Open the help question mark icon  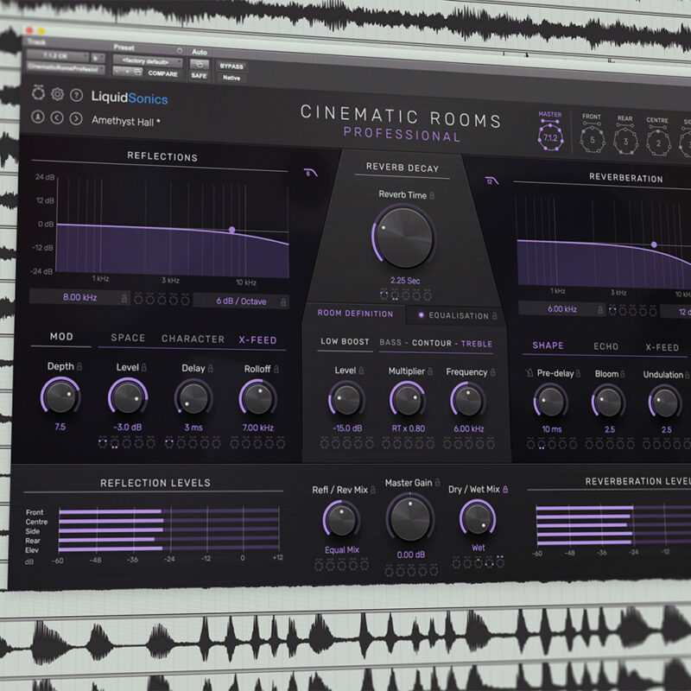pos(77,95)
